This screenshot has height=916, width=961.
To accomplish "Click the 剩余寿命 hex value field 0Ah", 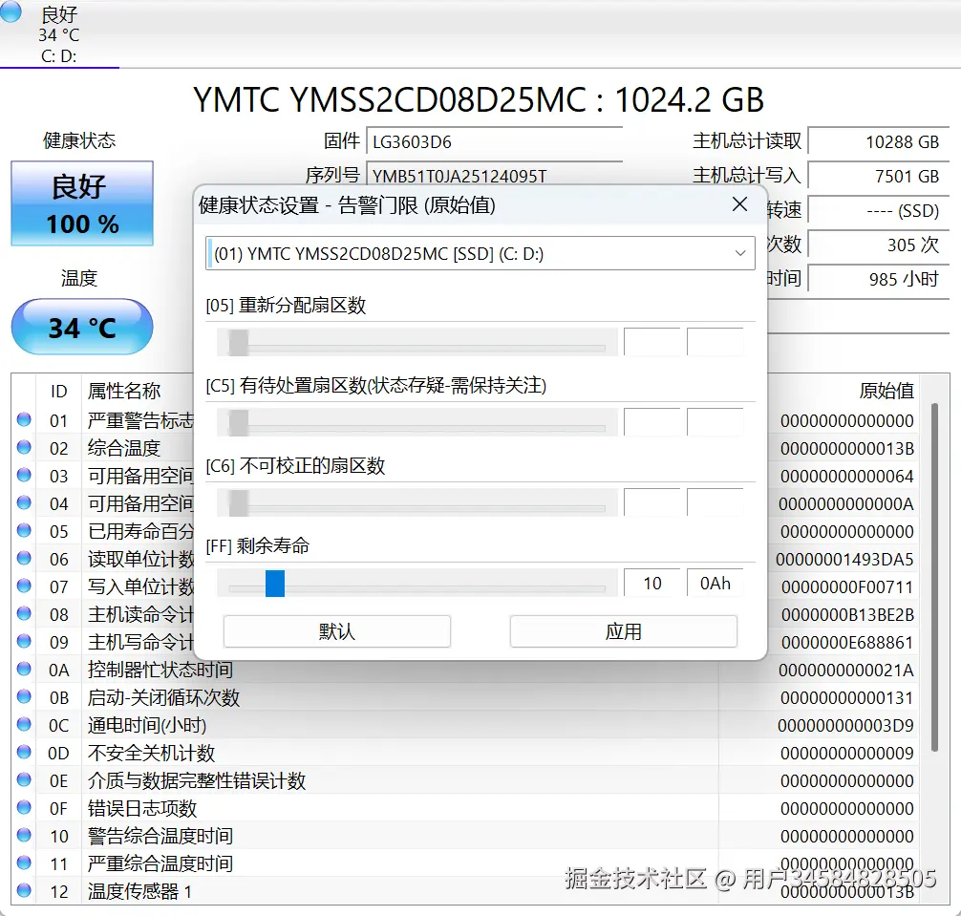I will pyautogui.click(x=715, y=583).
